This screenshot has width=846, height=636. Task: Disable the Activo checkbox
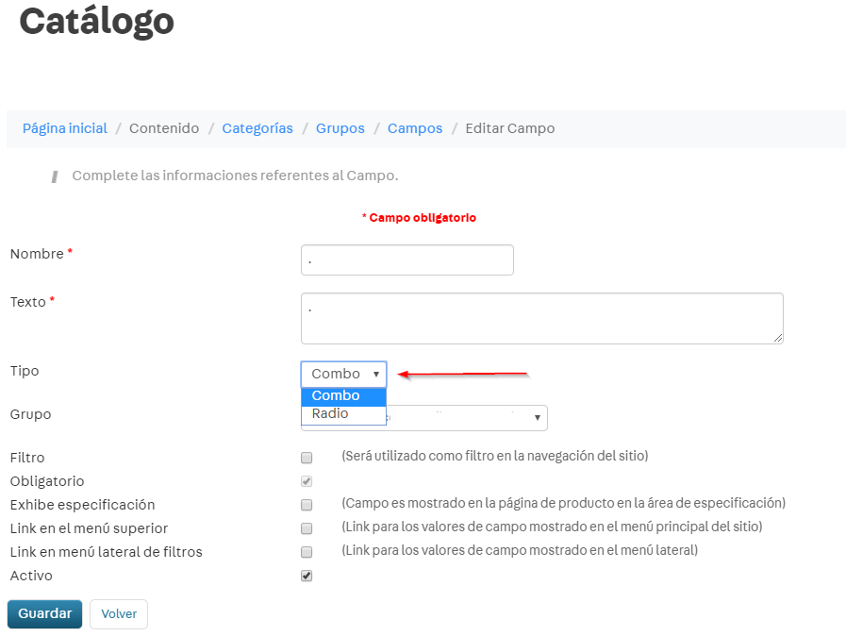coord(306,576)
